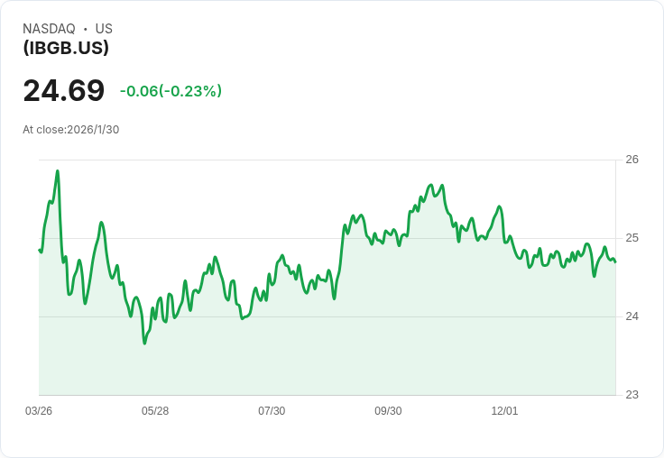Click the 07/30 date on x-axis
This screenshot has width=664, height=458.
pyautogui.click(x=272, y=411)
